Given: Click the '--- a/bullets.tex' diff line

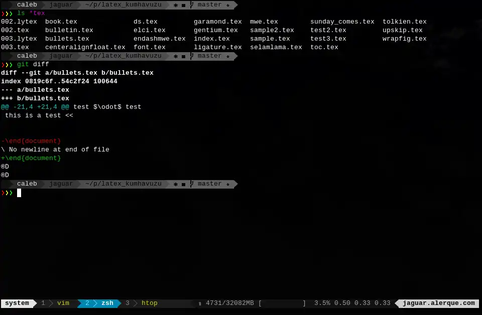Looking at the screenshot, I should (35, 90).
